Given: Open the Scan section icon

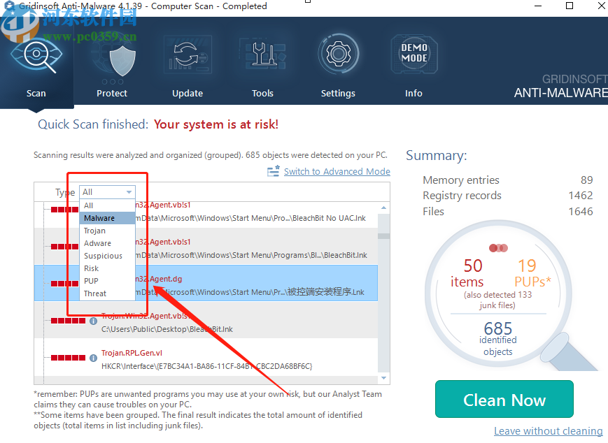Looking at the screenshot, I should coord(36,55).
